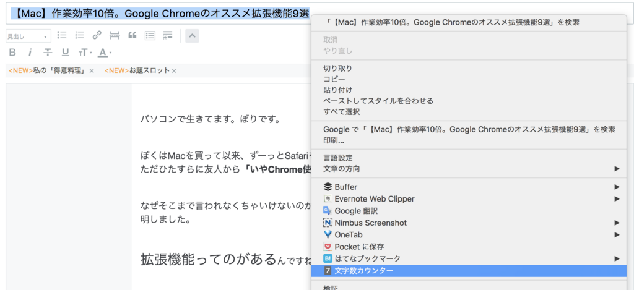Choose 切り取り from context menu

[469, 68]
